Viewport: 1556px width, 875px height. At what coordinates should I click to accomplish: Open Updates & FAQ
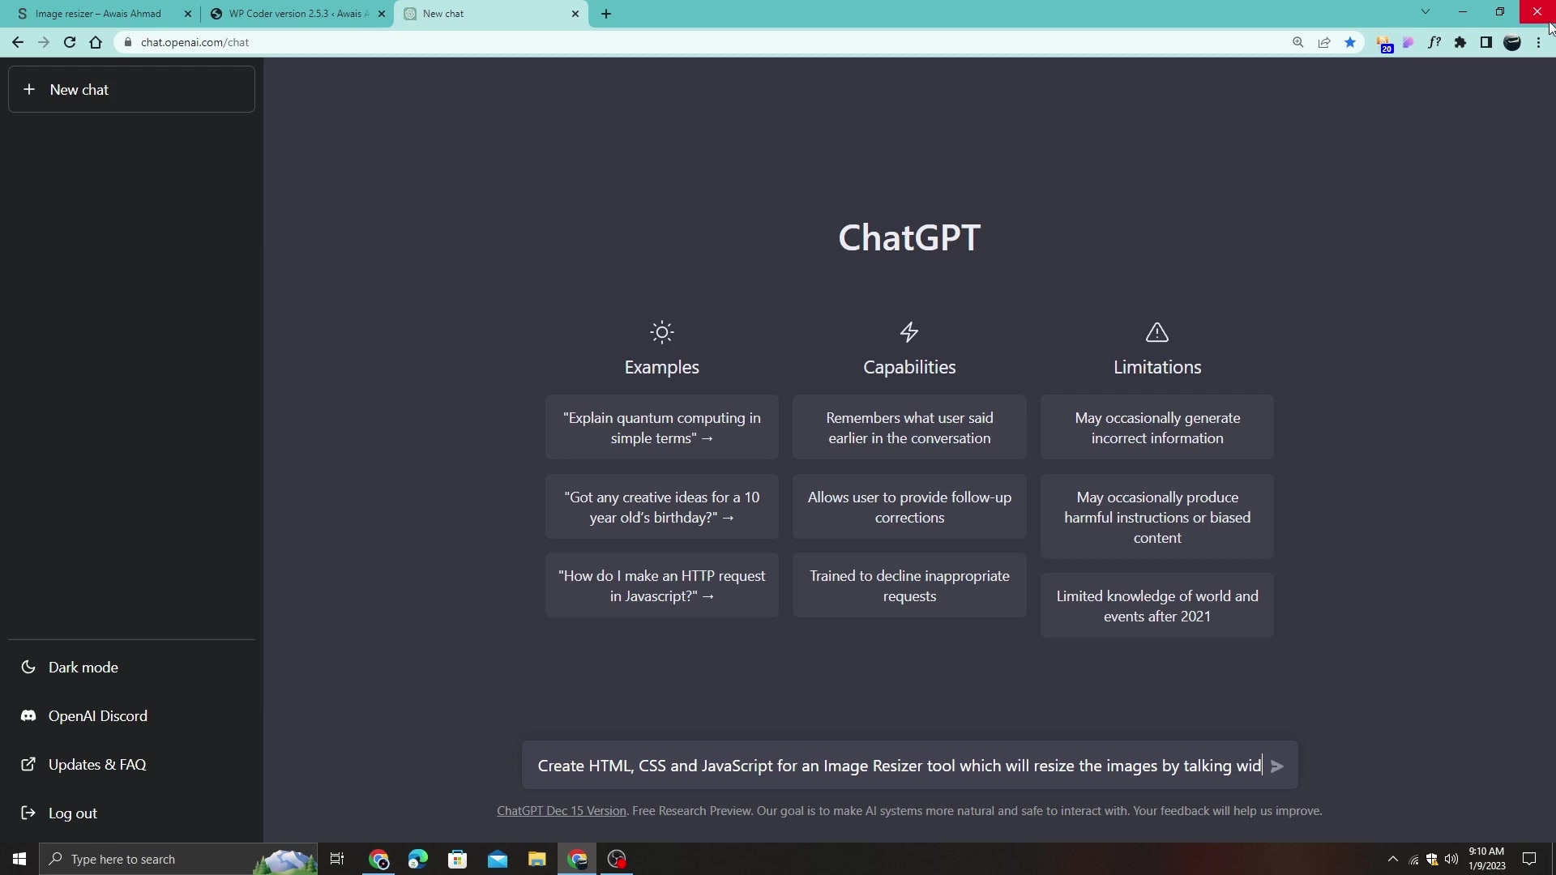(131, 765)
